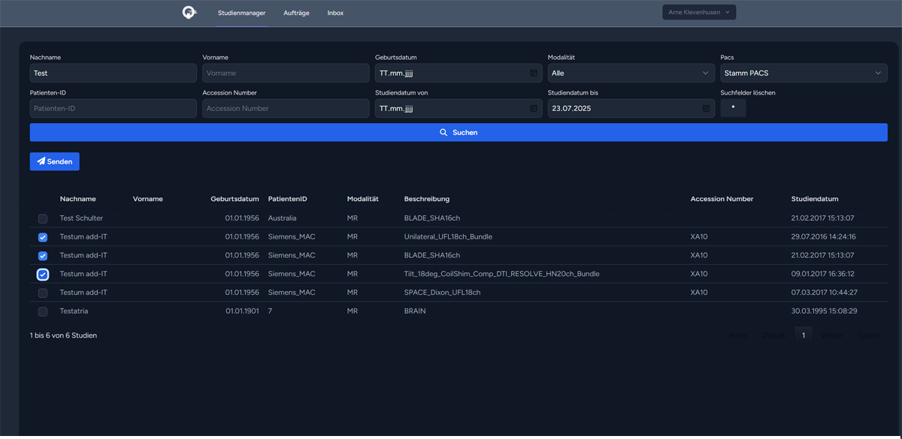Select the SPACE_Dixon_UFL18ch study checkbox
The image size is (902, 439).
click(x=43, y=293)
